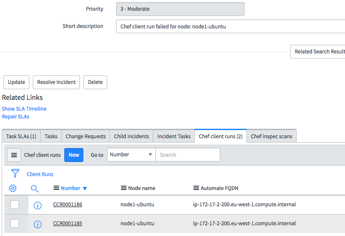Image resolution: width=345 pixels, height=236 pixels.
Task: Open the personalize list gear icon
Action: pyautogui.click(x=13, y=188)
